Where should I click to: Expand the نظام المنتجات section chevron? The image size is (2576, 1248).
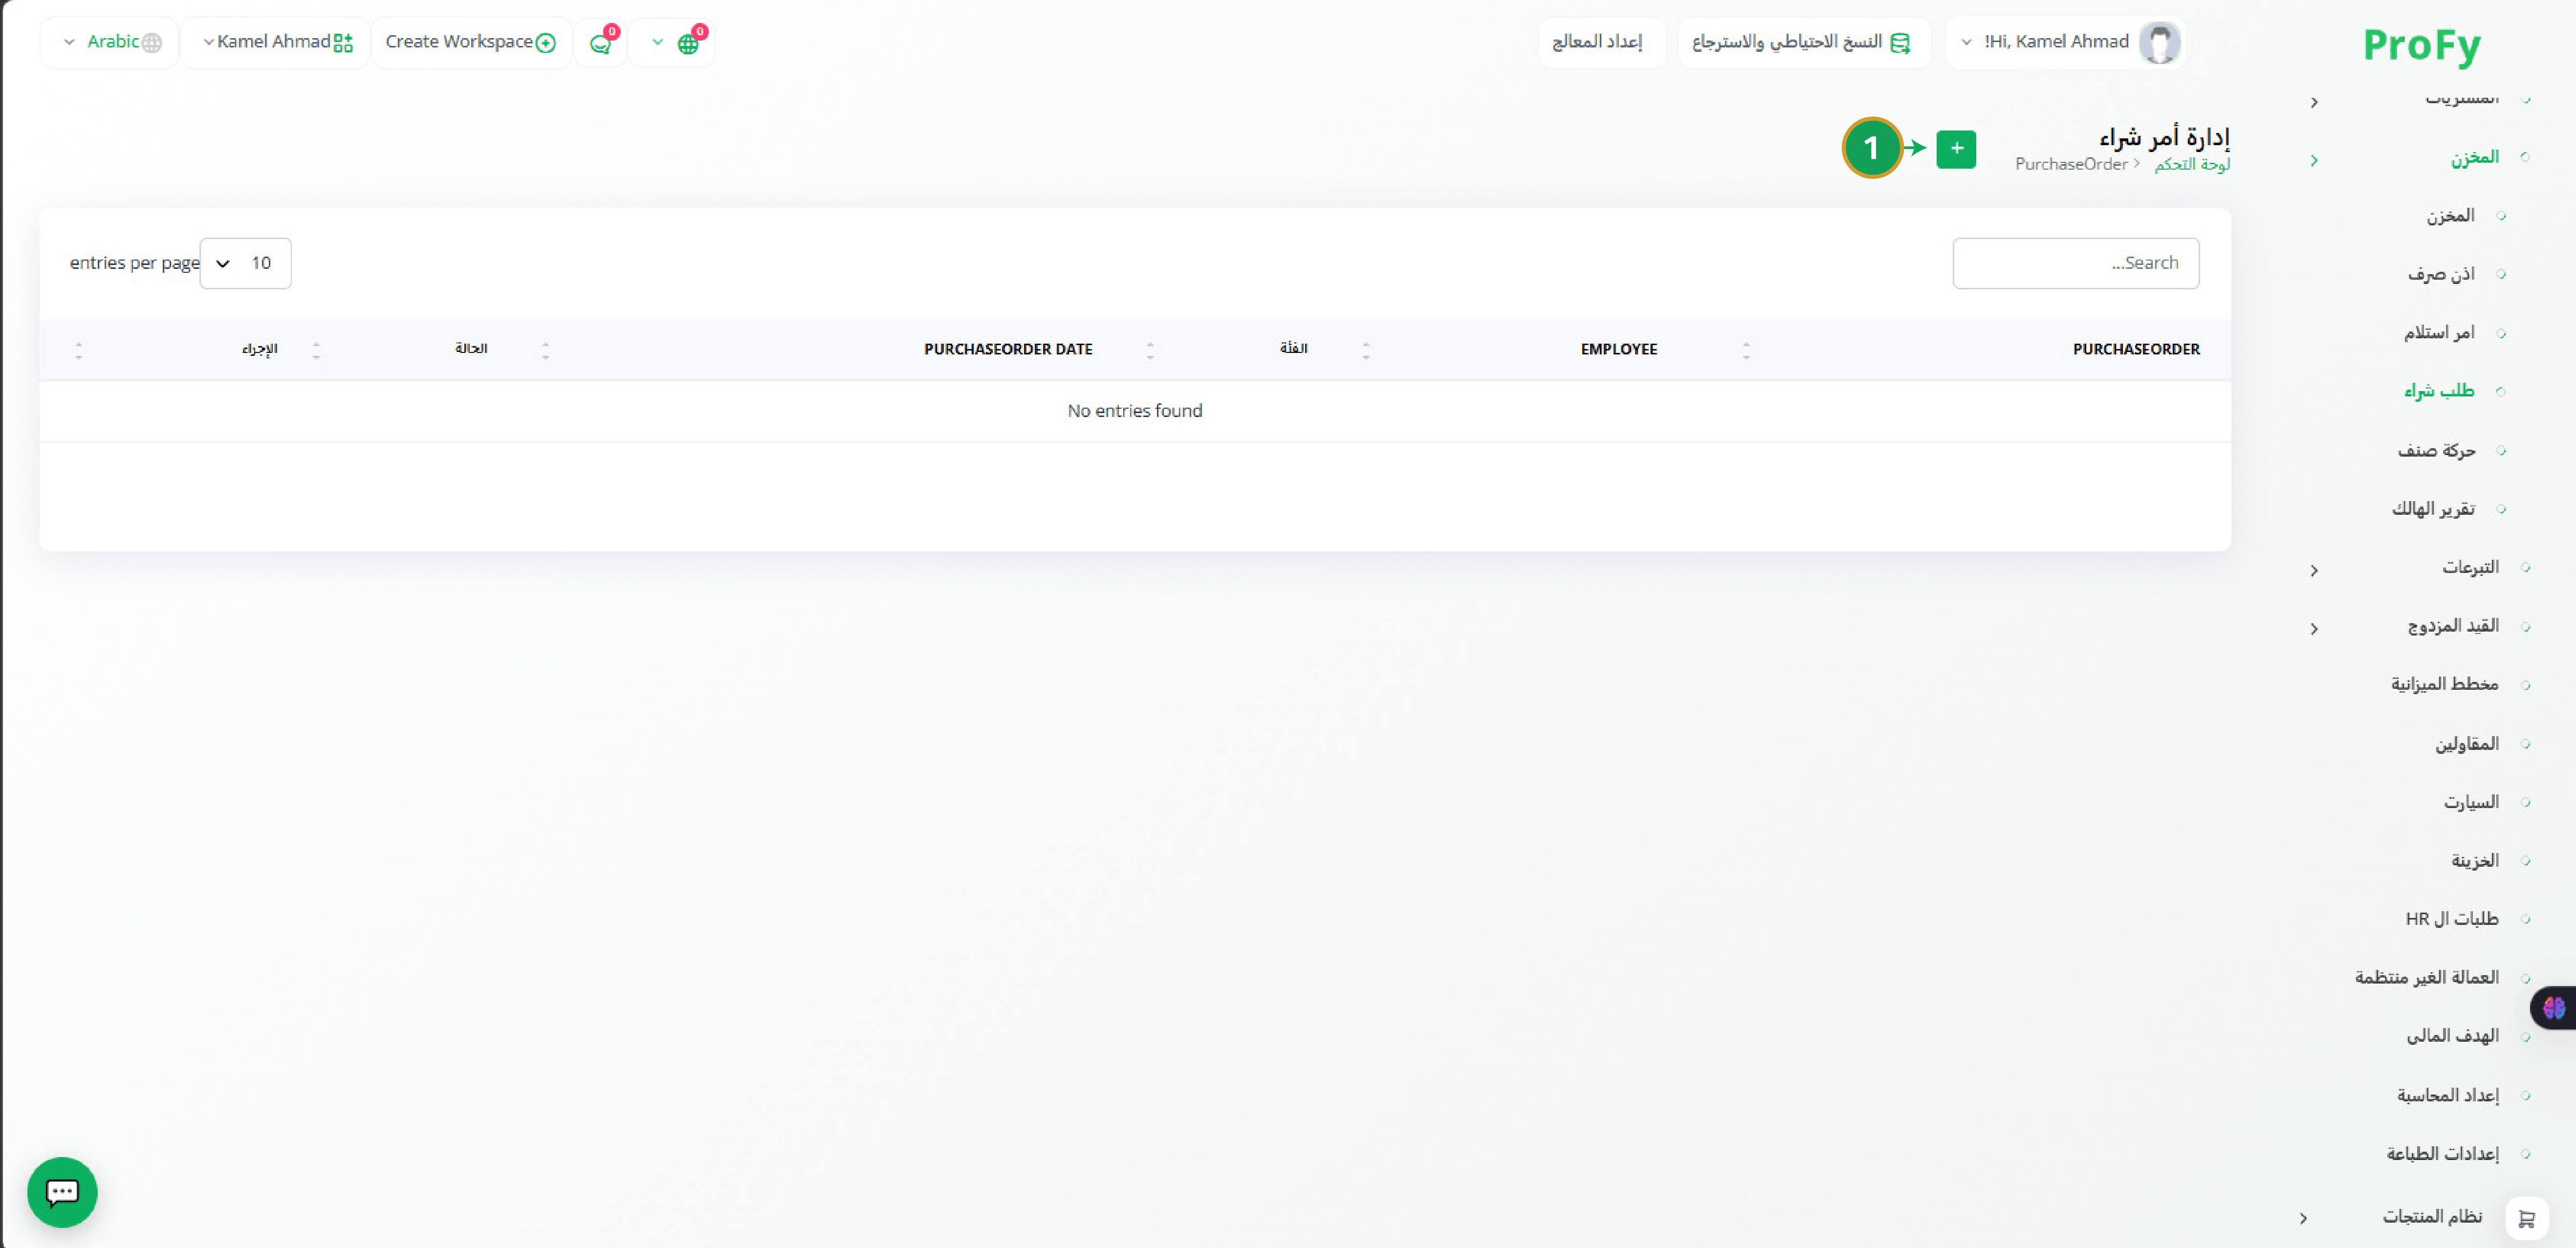pos(2302,1217)
